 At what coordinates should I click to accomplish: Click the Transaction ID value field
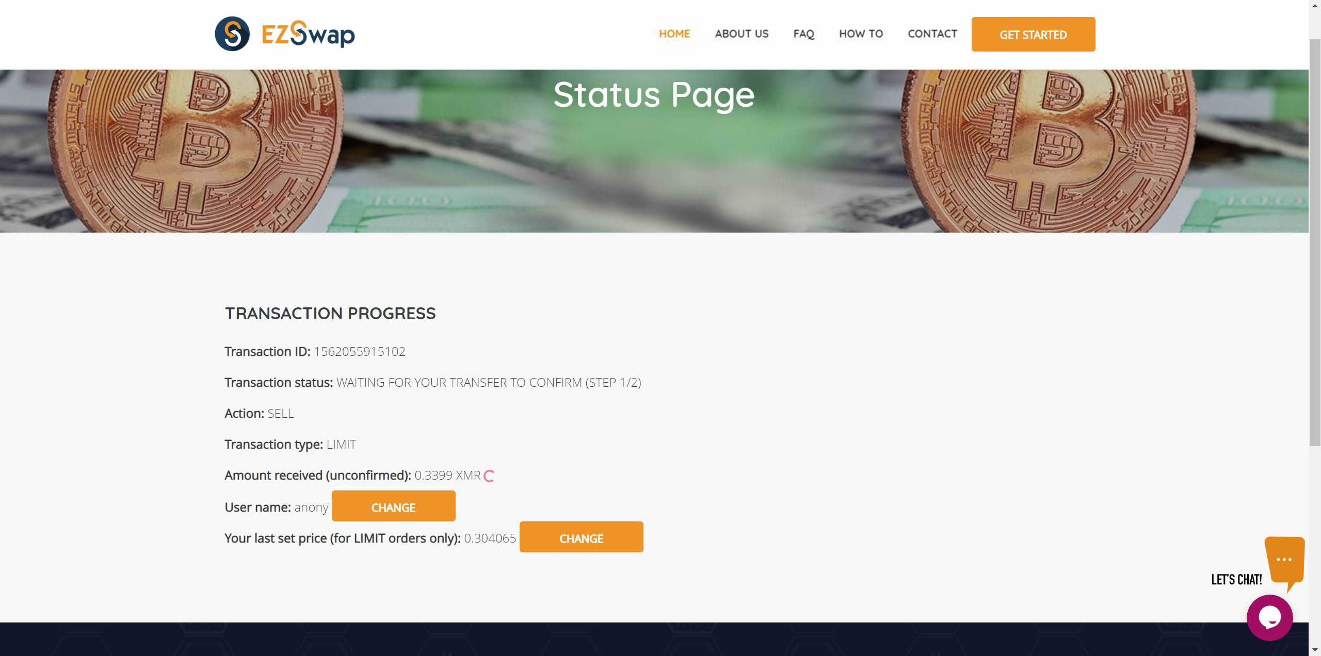click(359, 351)
